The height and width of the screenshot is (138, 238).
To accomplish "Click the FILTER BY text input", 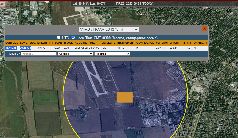I will coord(39,54).
